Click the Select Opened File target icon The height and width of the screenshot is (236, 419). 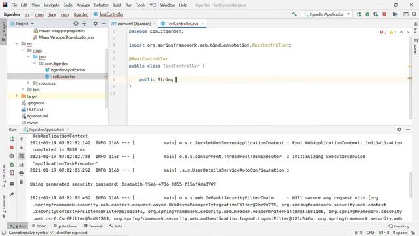tap(76, 24)
